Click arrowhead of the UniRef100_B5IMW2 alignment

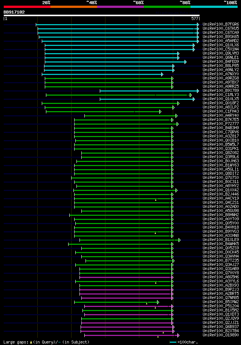pos(158,302)
